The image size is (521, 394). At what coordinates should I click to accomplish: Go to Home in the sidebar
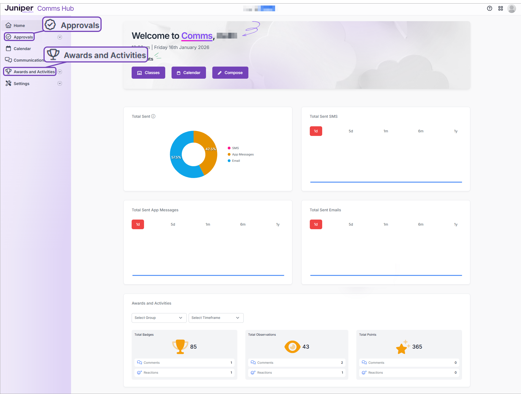[19, 26]
